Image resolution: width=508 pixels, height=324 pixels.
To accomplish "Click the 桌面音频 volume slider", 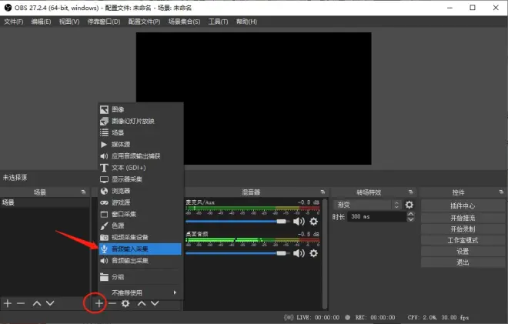I will pos(238,253).
